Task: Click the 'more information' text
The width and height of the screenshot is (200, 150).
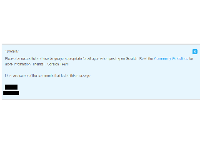Action: (18, 64)
